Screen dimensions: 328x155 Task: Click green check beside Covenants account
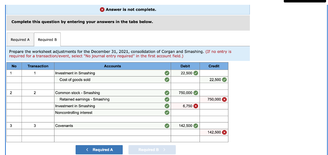click(x=167, y=126)
